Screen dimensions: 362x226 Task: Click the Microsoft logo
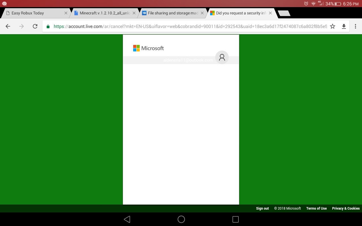148,48
